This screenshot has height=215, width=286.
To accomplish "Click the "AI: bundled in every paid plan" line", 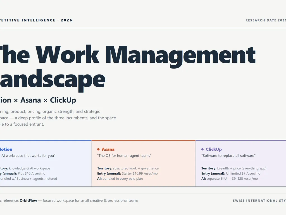I will click(120, 178).
